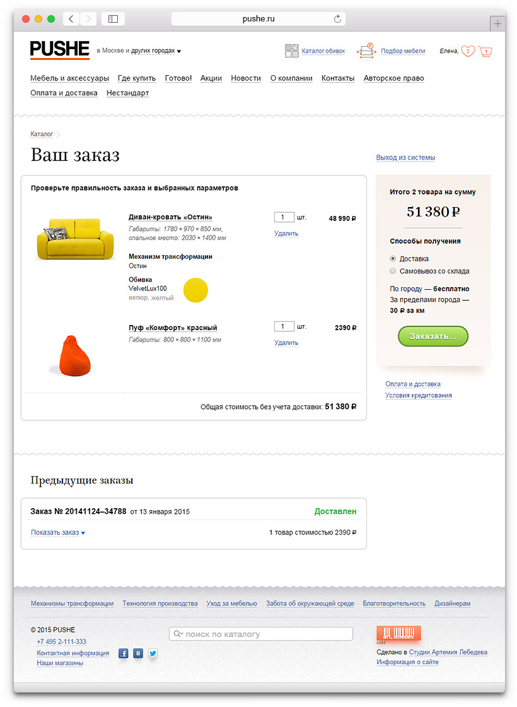
Task: Click the furniture selection sofa icon
Action: (x=366, y=51)
